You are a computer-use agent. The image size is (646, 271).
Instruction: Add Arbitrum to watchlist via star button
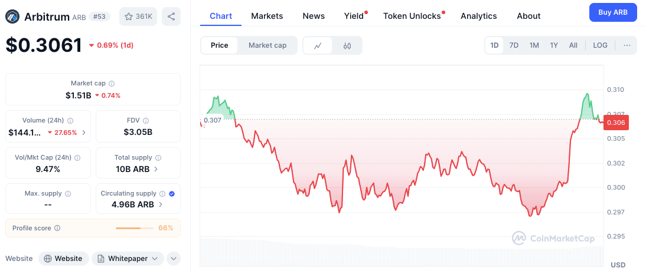click(138, 16)
